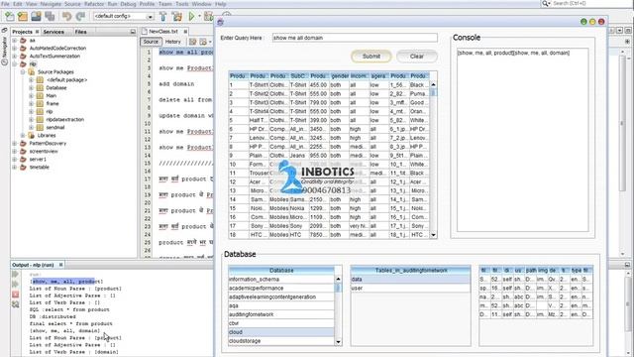Screen dimensions: 634x357
Task: Collapse the nlp project node
Action: click(x=15, y=63)
